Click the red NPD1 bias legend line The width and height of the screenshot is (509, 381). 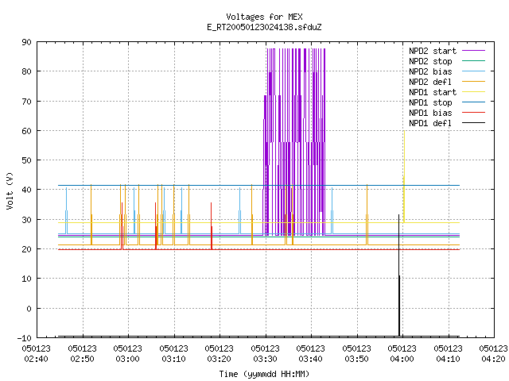coord(473,113)
